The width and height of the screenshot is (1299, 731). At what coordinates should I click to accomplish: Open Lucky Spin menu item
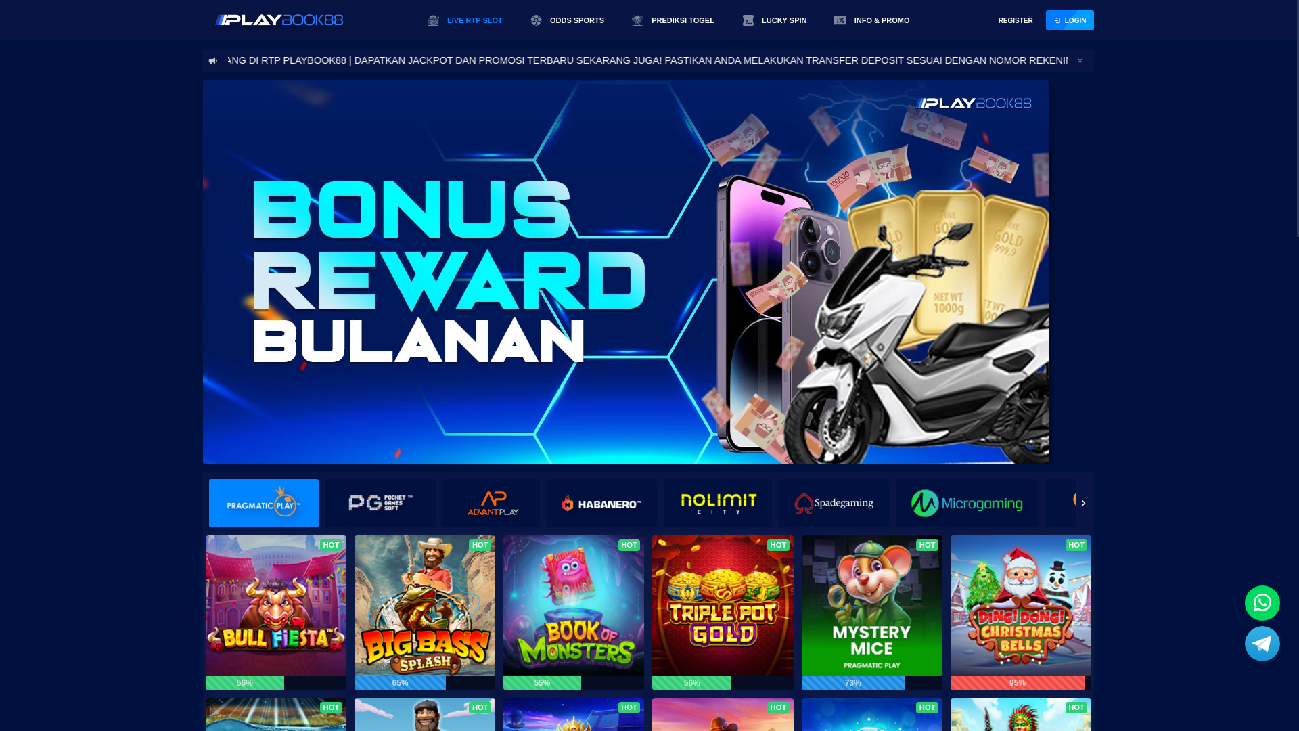(x=774, y=20)
